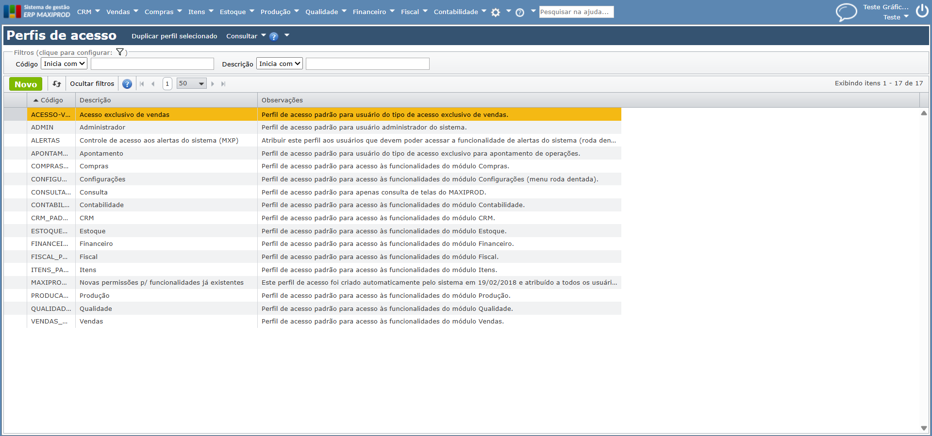Focus the help search field

point(576,12)
